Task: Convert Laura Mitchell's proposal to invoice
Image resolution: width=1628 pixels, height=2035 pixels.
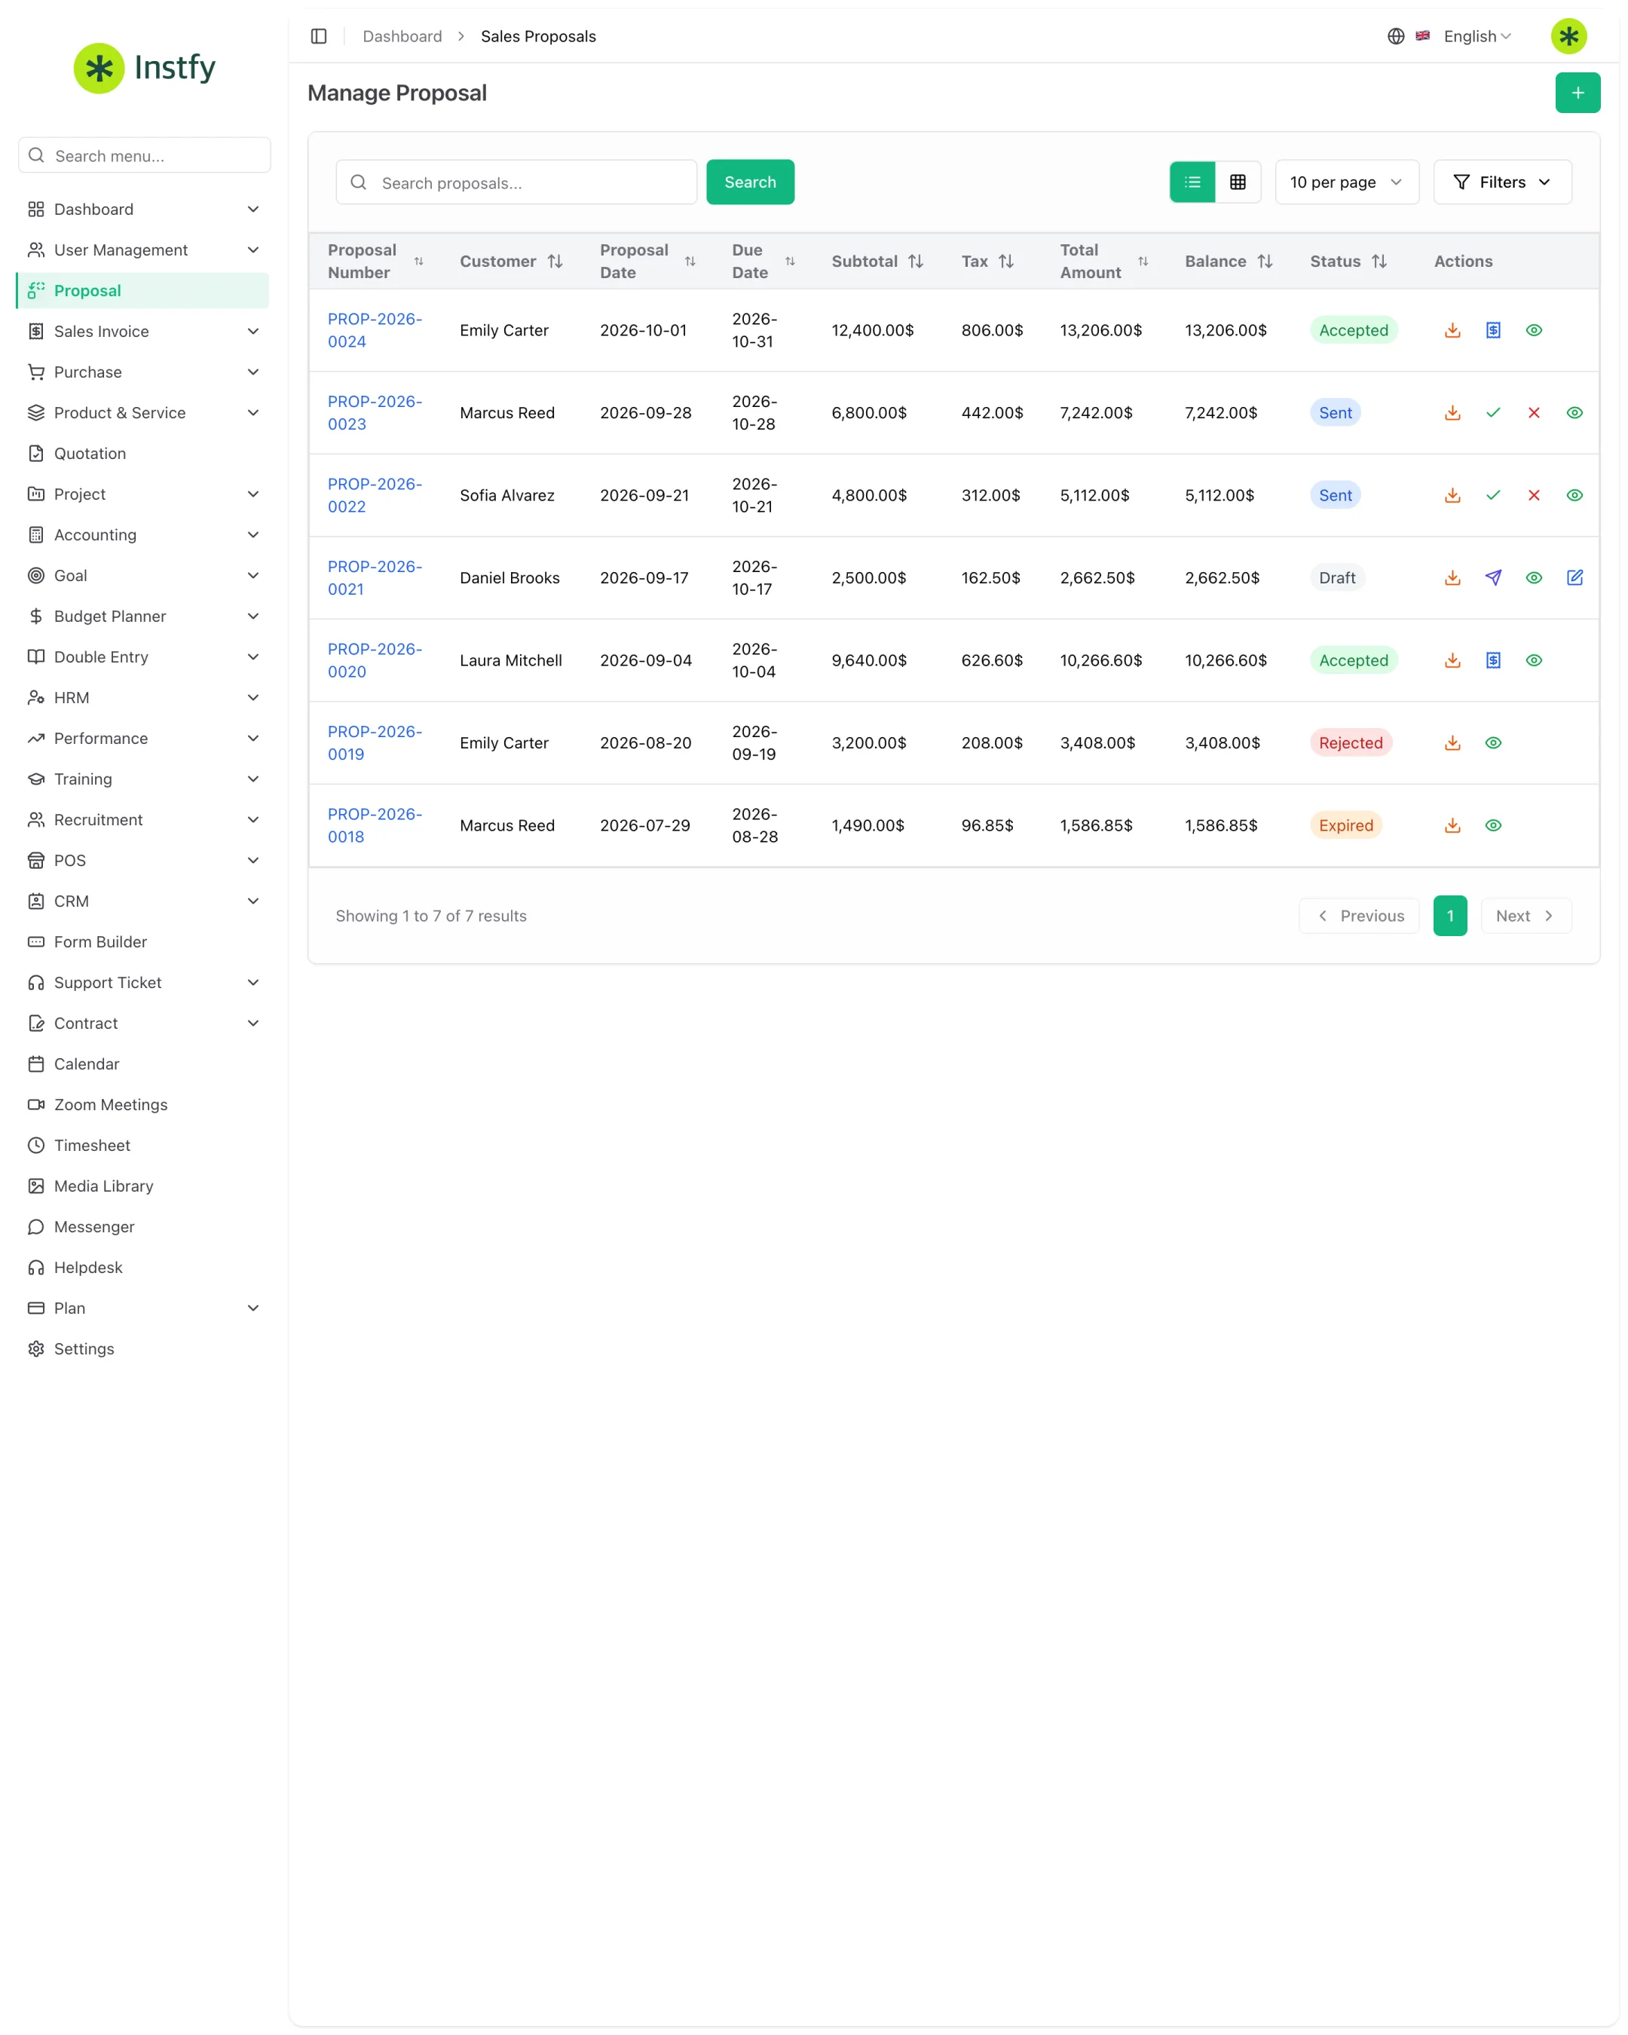Action: pyautogui.click(x=1493, y=661)
